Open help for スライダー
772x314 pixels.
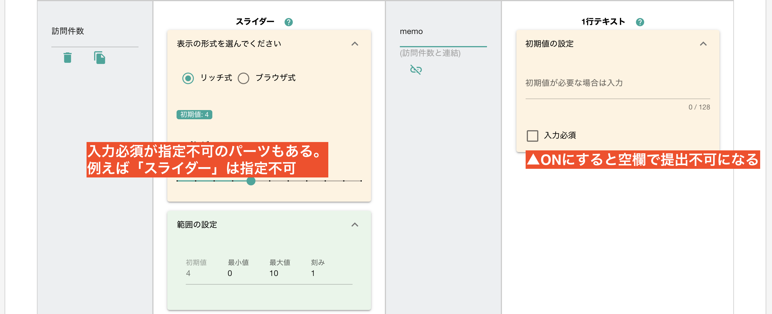pos(288,22)
